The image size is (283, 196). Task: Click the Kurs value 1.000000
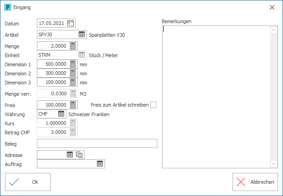(56, 123)
